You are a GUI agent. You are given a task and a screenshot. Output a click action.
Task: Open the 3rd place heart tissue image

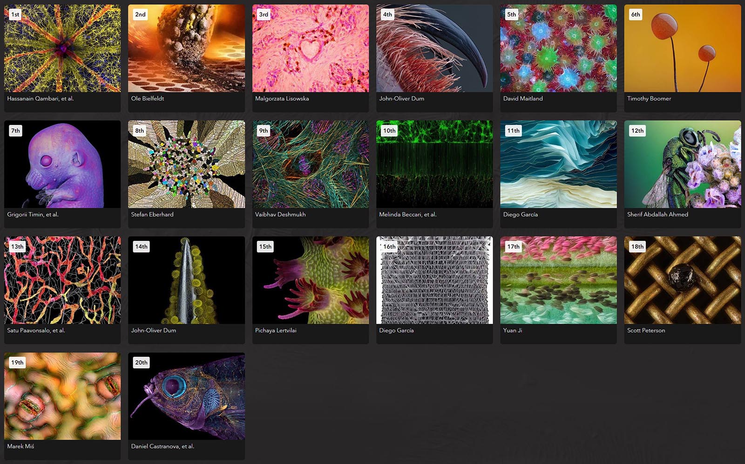click(x=311, y=48)
